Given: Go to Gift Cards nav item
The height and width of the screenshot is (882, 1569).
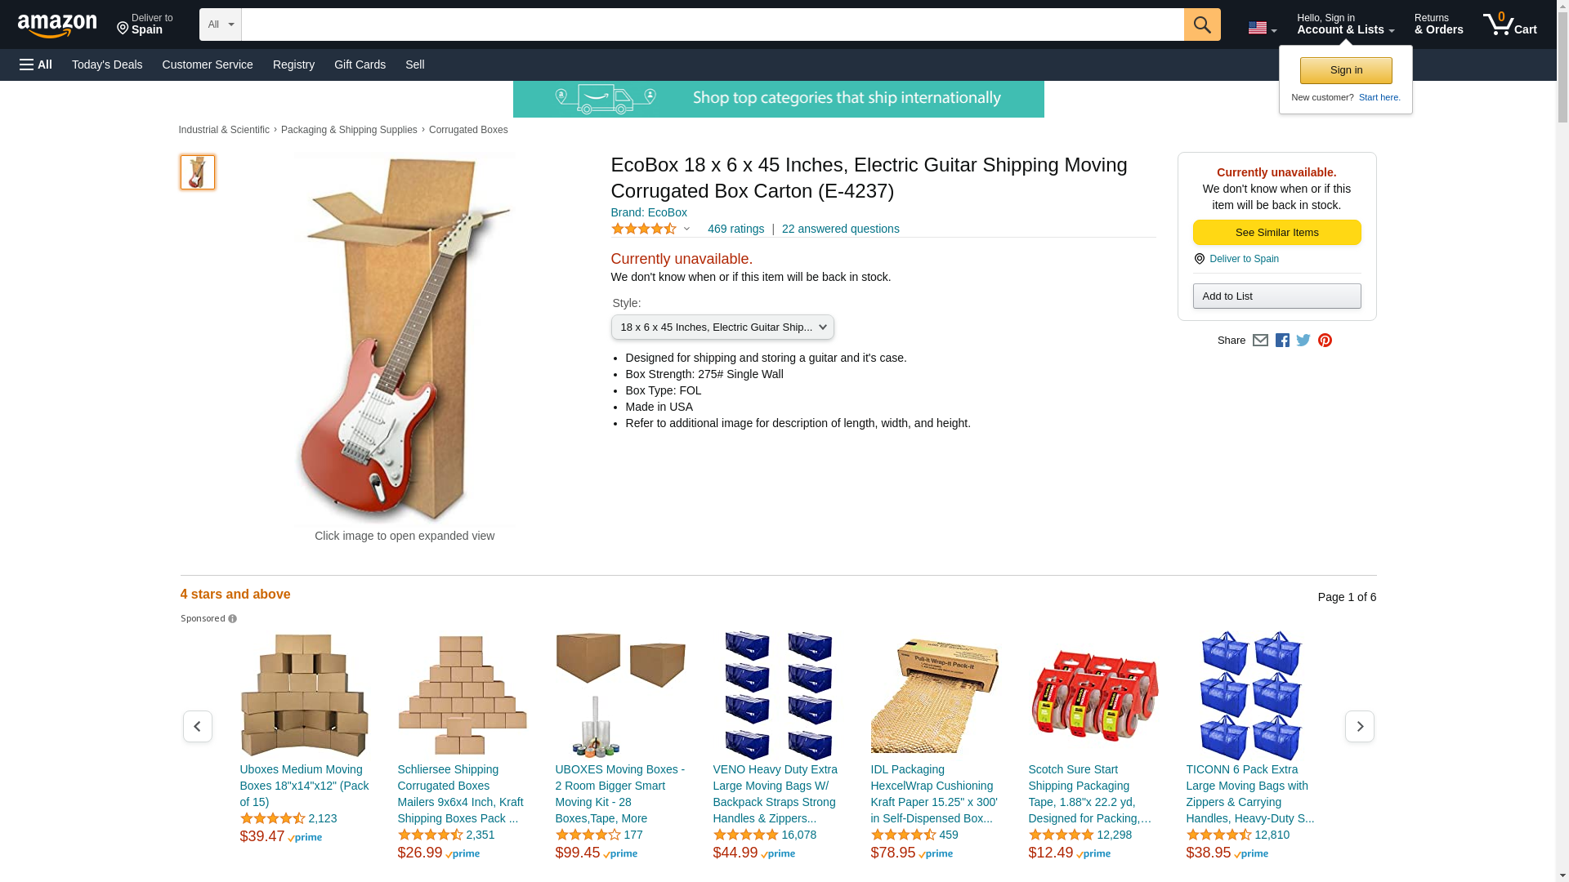Looking at the screenshot, I should (360, 65).
